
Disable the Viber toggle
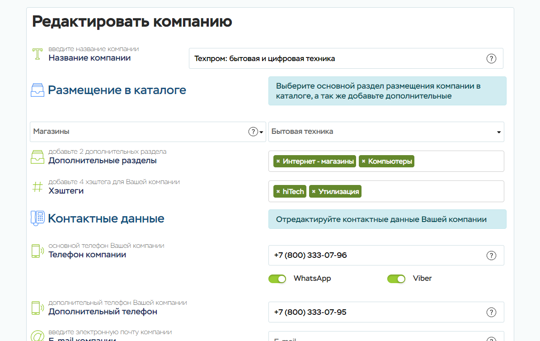396,279
